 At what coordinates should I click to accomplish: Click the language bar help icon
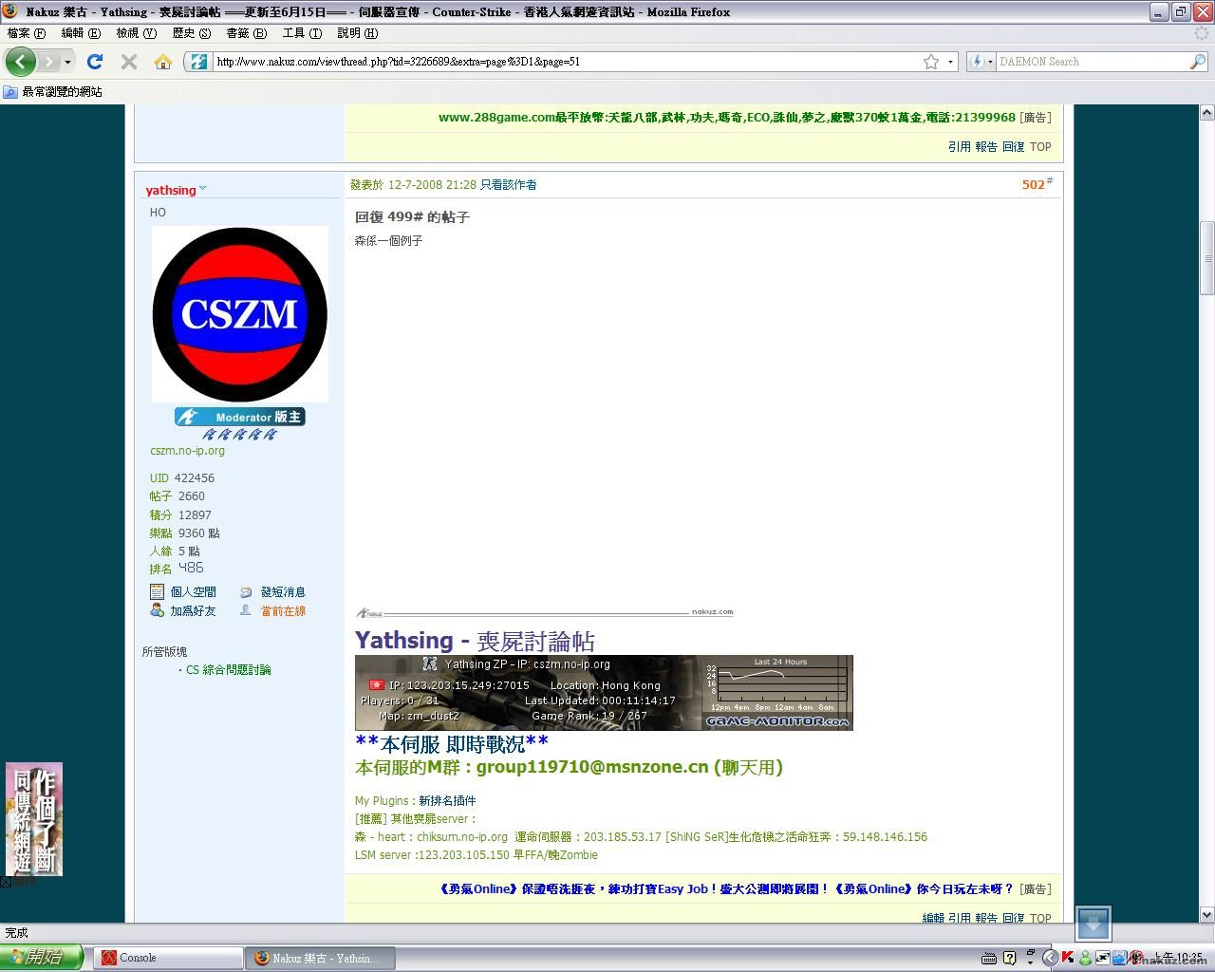coord(1009,958)
